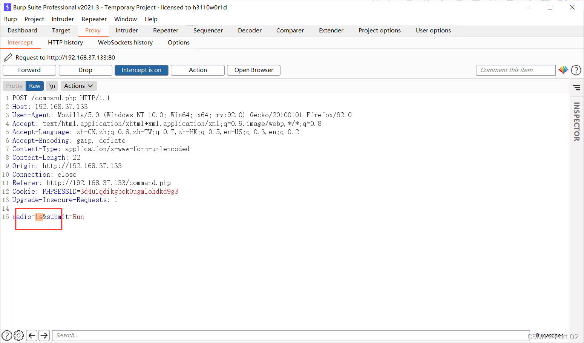584x343 pixels.
Task: Expand the Actions dropdown
Action: [x=78, y=86]
